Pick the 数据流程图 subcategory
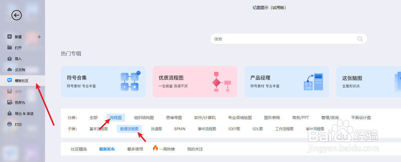 point(129,129)
